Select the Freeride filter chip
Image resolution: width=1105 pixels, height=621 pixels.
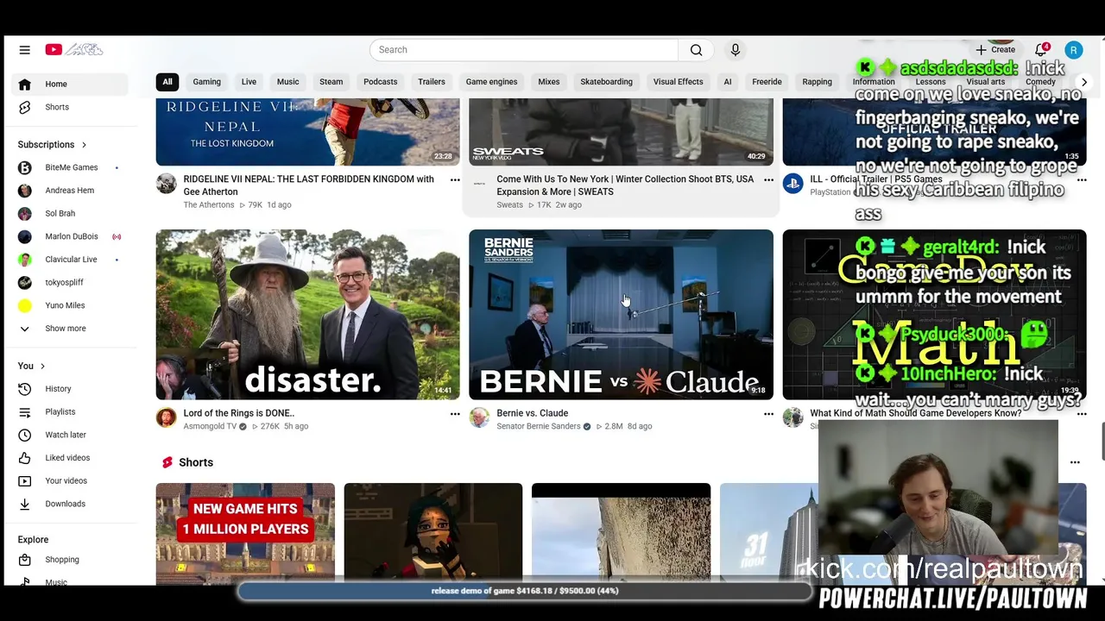click(767, 82)
